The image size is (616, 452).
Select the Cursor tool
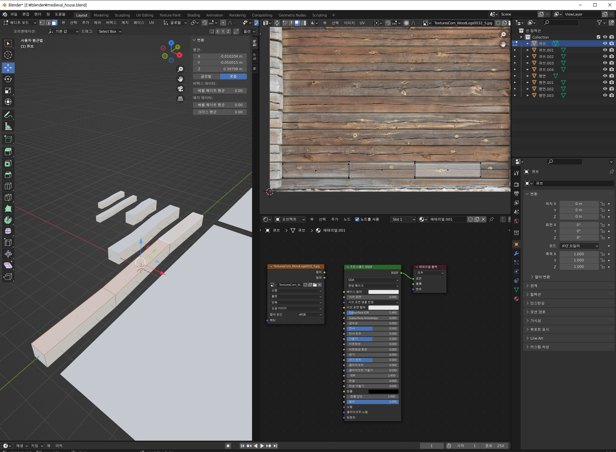click(8, 55)
